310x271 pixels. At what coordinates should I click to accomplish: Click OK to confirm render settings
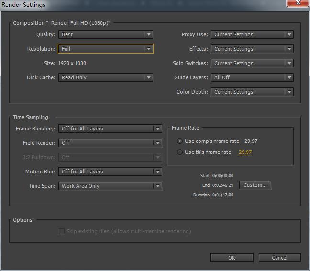tap(232, 258)
